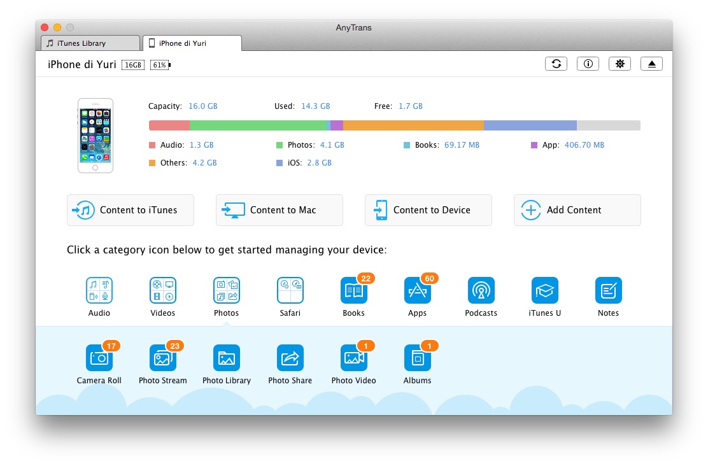The image size is (708, 466).
Task: Open the Notes category icon
Action: click(x=609, y=290)
